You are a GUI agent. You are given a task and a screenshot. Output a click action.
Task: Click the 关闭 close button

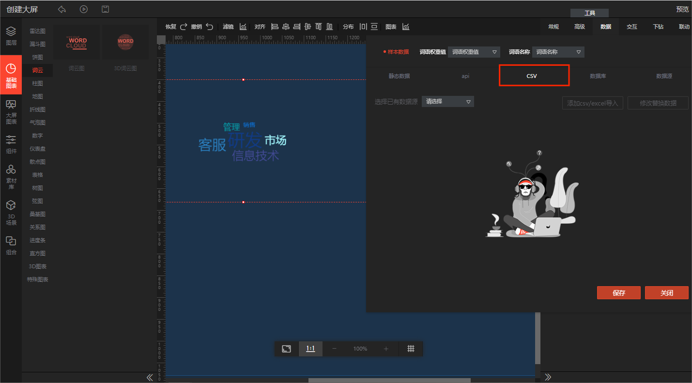click(x=666, y=293)
